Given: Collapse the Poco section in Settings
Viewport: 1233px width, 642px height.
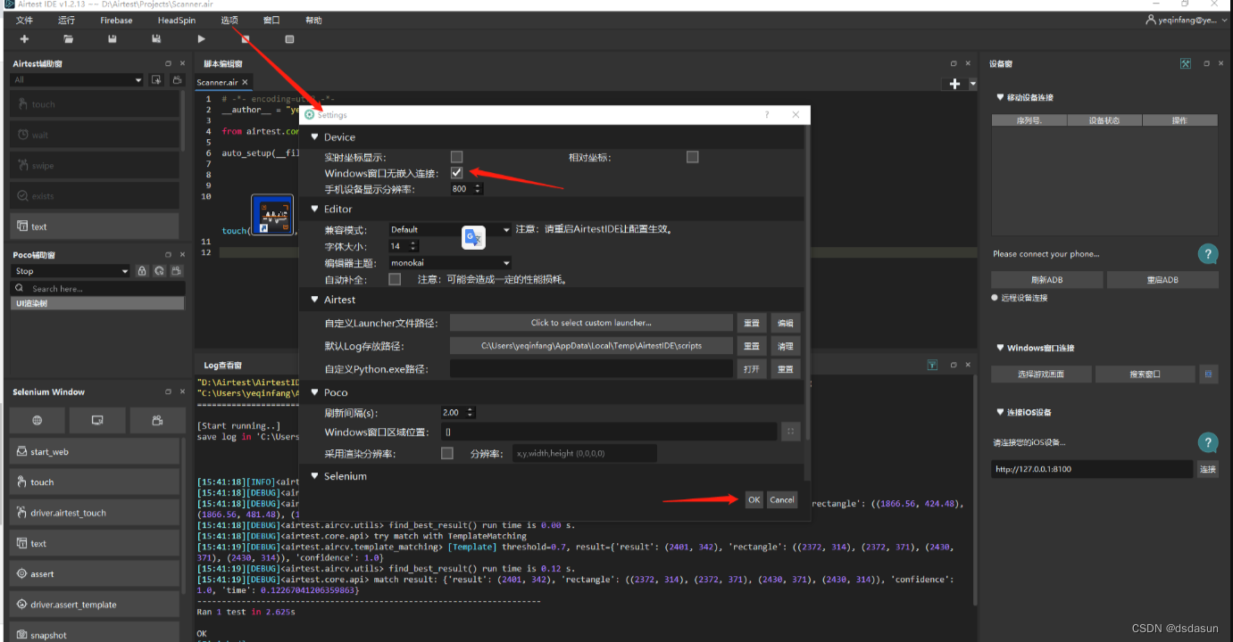Looking at the screenshot, I should coord(314,392).
